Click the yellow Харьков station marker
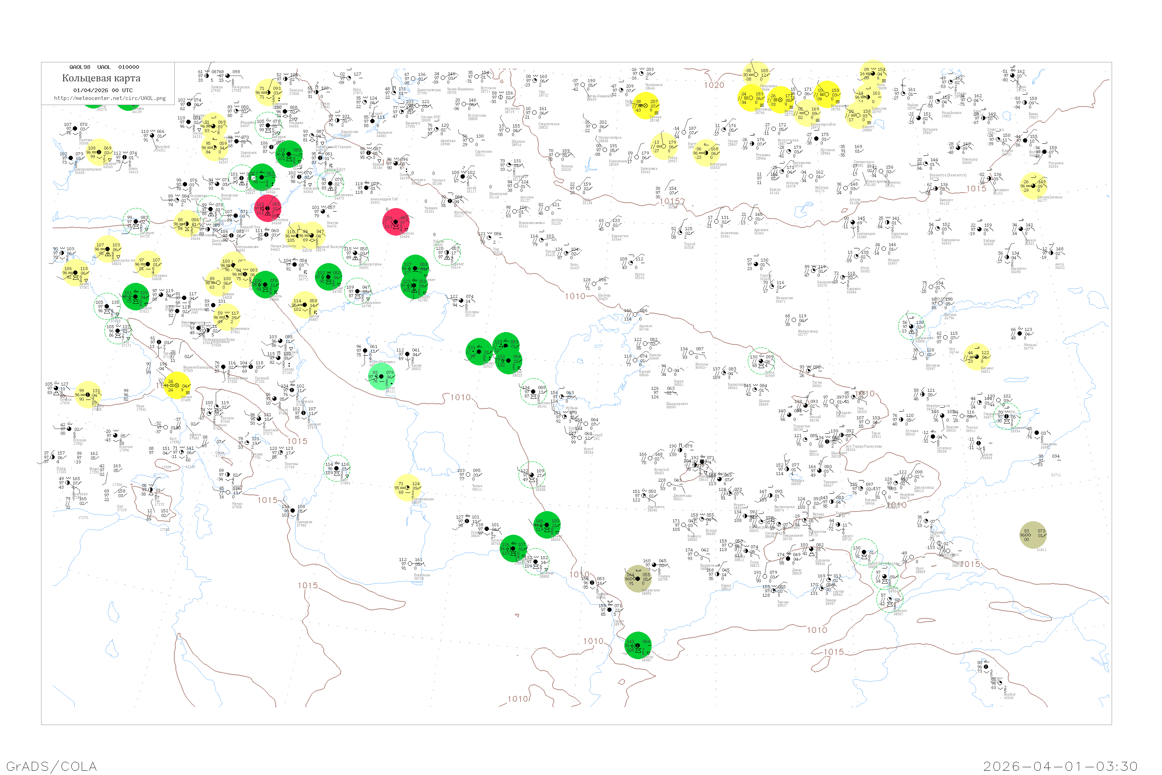Screen dimensions: 1162x775 (99, 152)
